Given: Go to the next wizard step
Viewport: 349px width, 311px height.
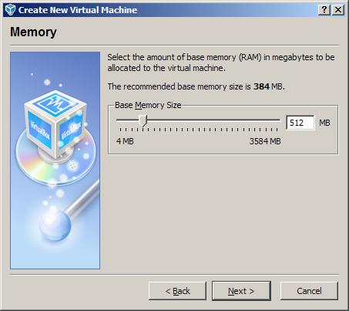Looking at the screenshot, I should [x=241, y=291].
